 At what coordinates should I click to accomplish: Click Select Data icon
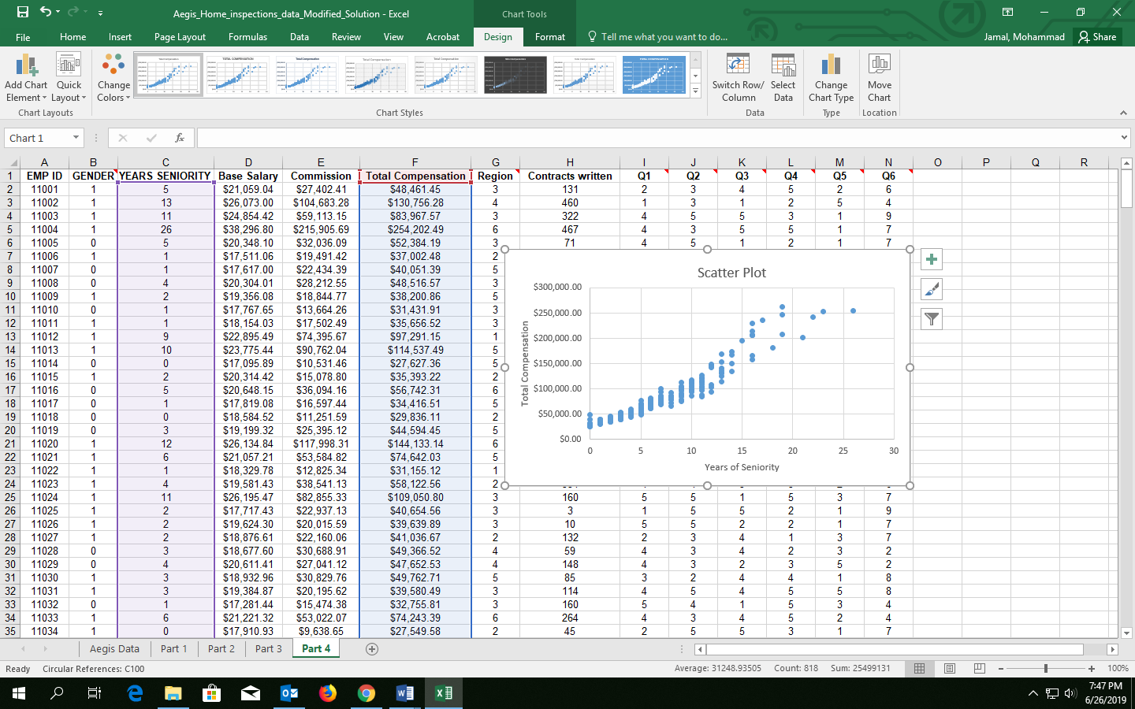pos(783,65)
